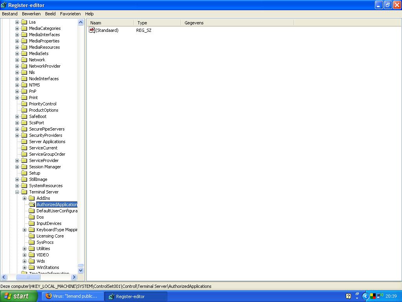402x302 pixels.
Task: Click the Network folder icon
Action: pyautogui.click(x=24, y=60)
